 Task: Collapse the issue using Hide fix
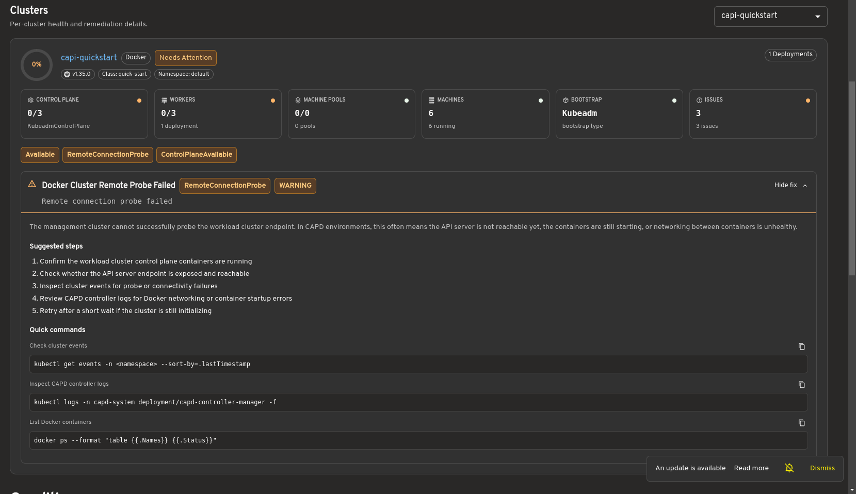(790, 185)
